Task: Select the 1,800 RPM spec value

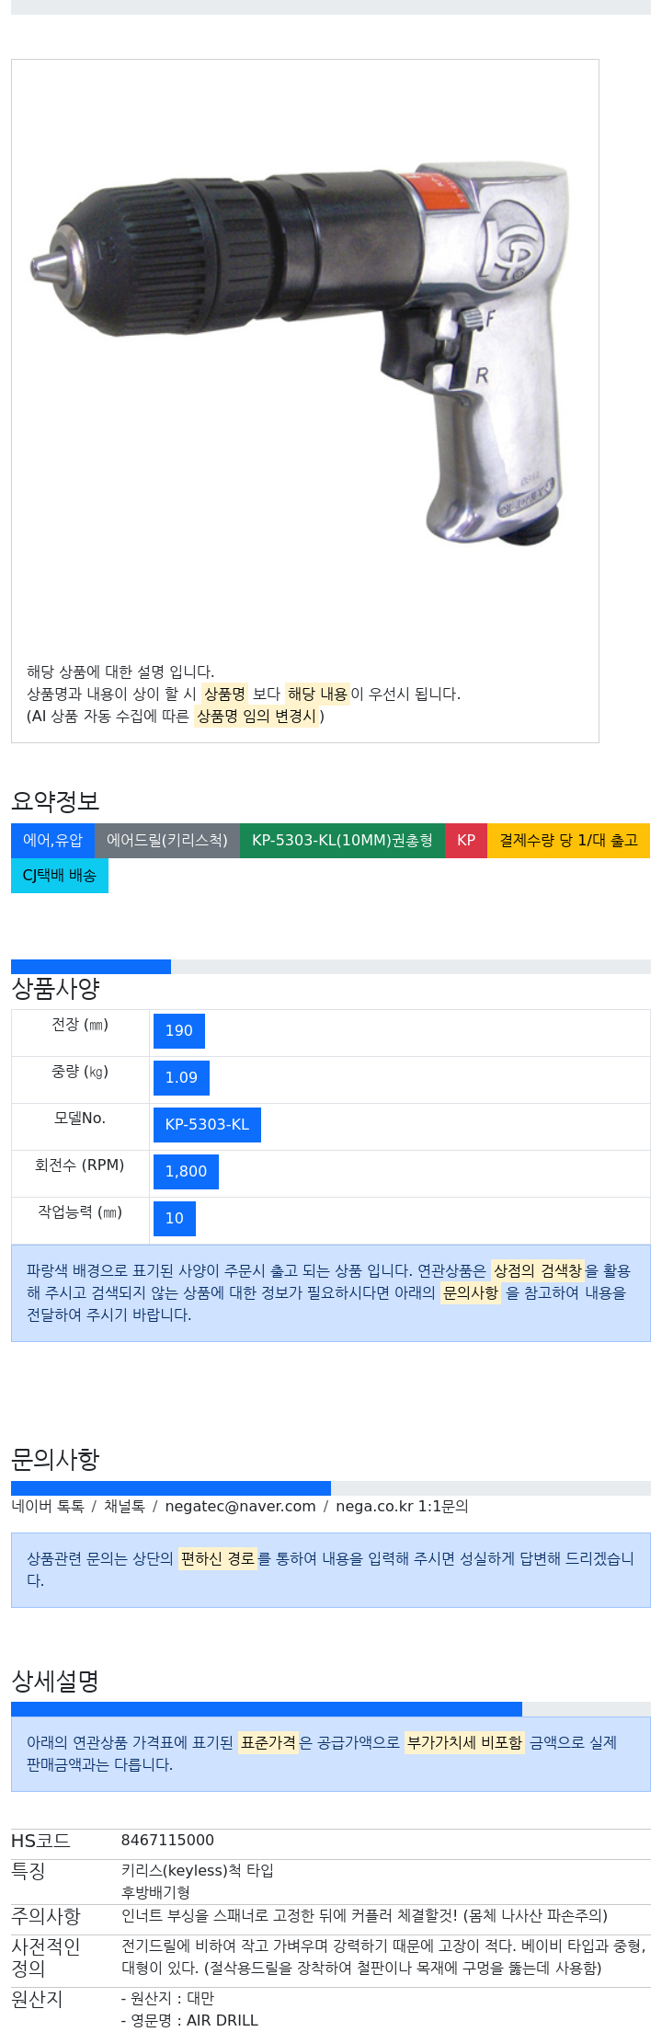Action: coord(186,1172)
